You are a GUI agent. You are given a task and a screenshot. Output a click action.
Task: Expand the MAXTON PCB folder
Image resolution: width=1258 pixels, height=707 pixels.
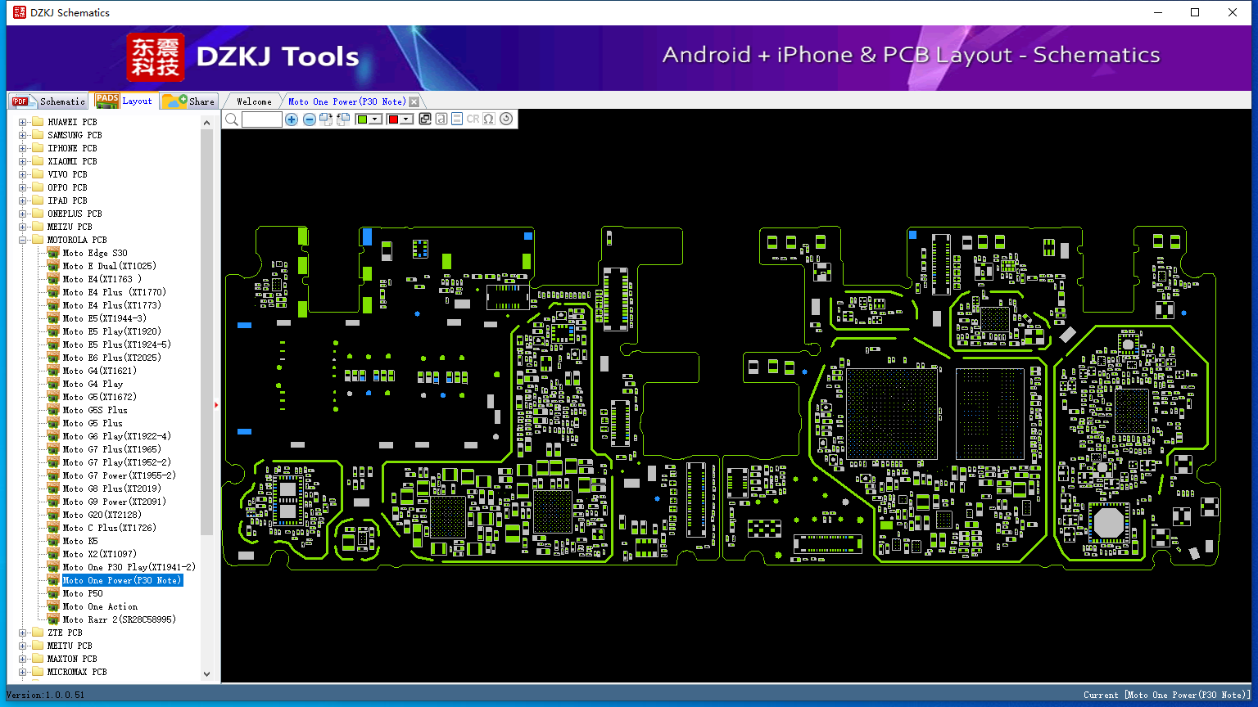pyautogui.click(x=23, y=659)
